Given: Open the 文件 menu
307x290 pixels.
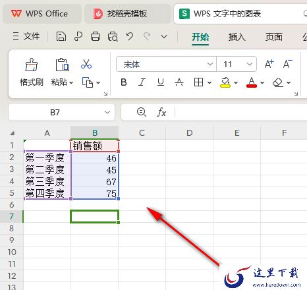Looking at the screenshot, I should point(26,36).
